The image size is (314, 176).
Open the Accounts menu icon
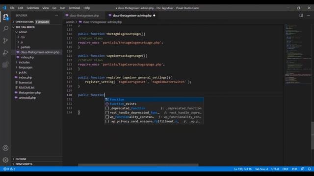pyautogui.click(x=5, y=148)
